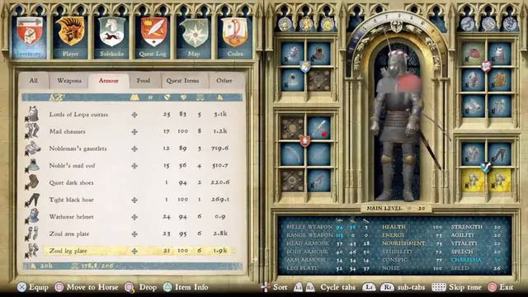Click the red shield emblem between weapon slots
528x297 pixels.
[x=305, y=141]
